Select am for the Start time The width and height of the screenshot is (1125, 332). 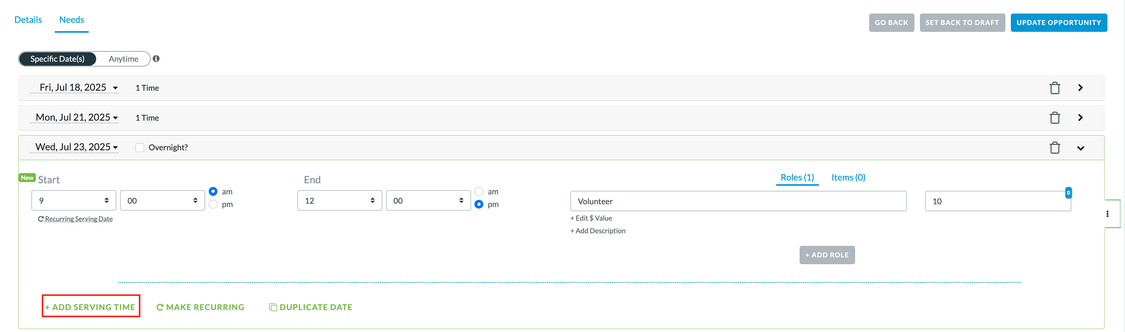click(x=213, y=191)
